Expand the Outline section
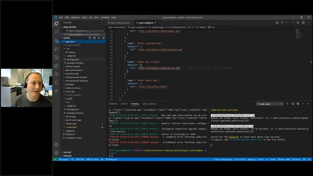The image size is (313, 176). (84, 152)
